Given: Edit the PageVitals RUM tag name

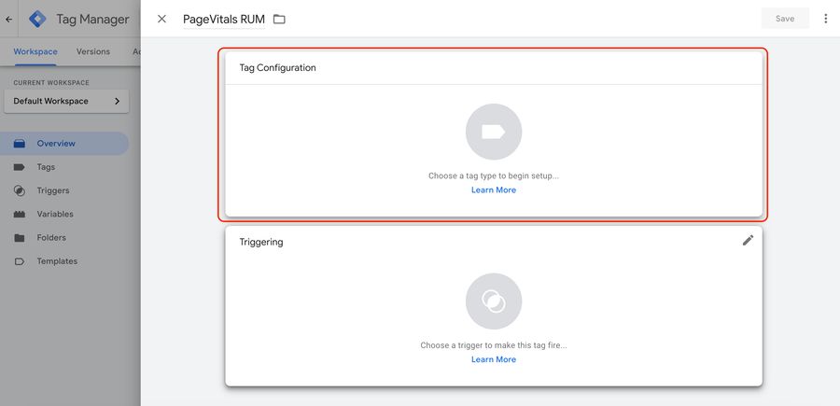Looking at the screenshot, I should pos(224,20).
